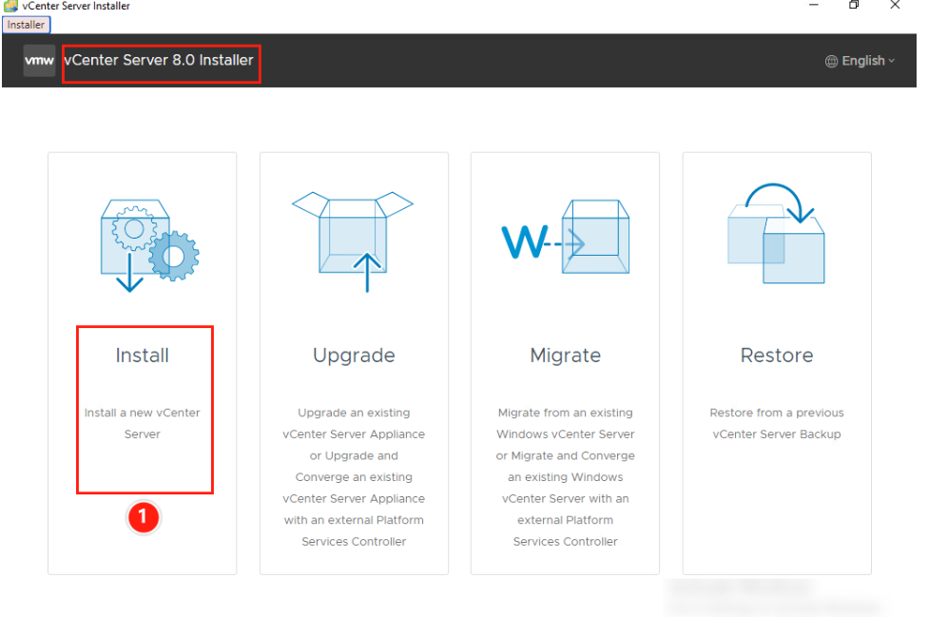
Task: Click the red-outlined Install selection box
Action: pyautogui.click(x=145, y=409)
